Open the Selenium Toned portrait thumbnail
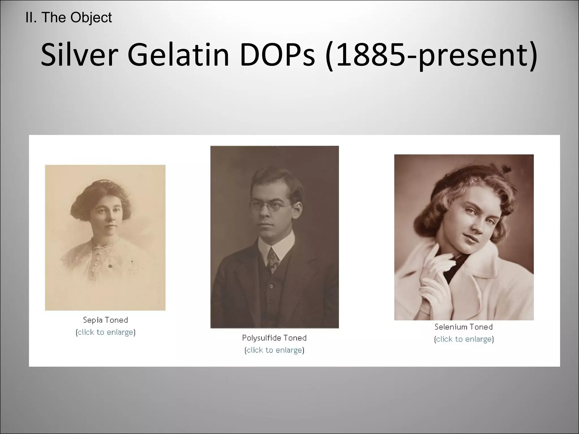 coord(464,237)
